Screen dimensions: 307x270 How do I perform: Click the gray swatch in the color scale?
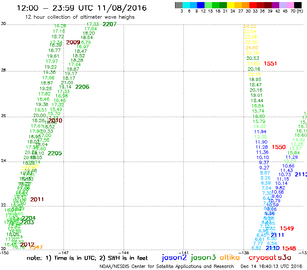pos(179,5)
